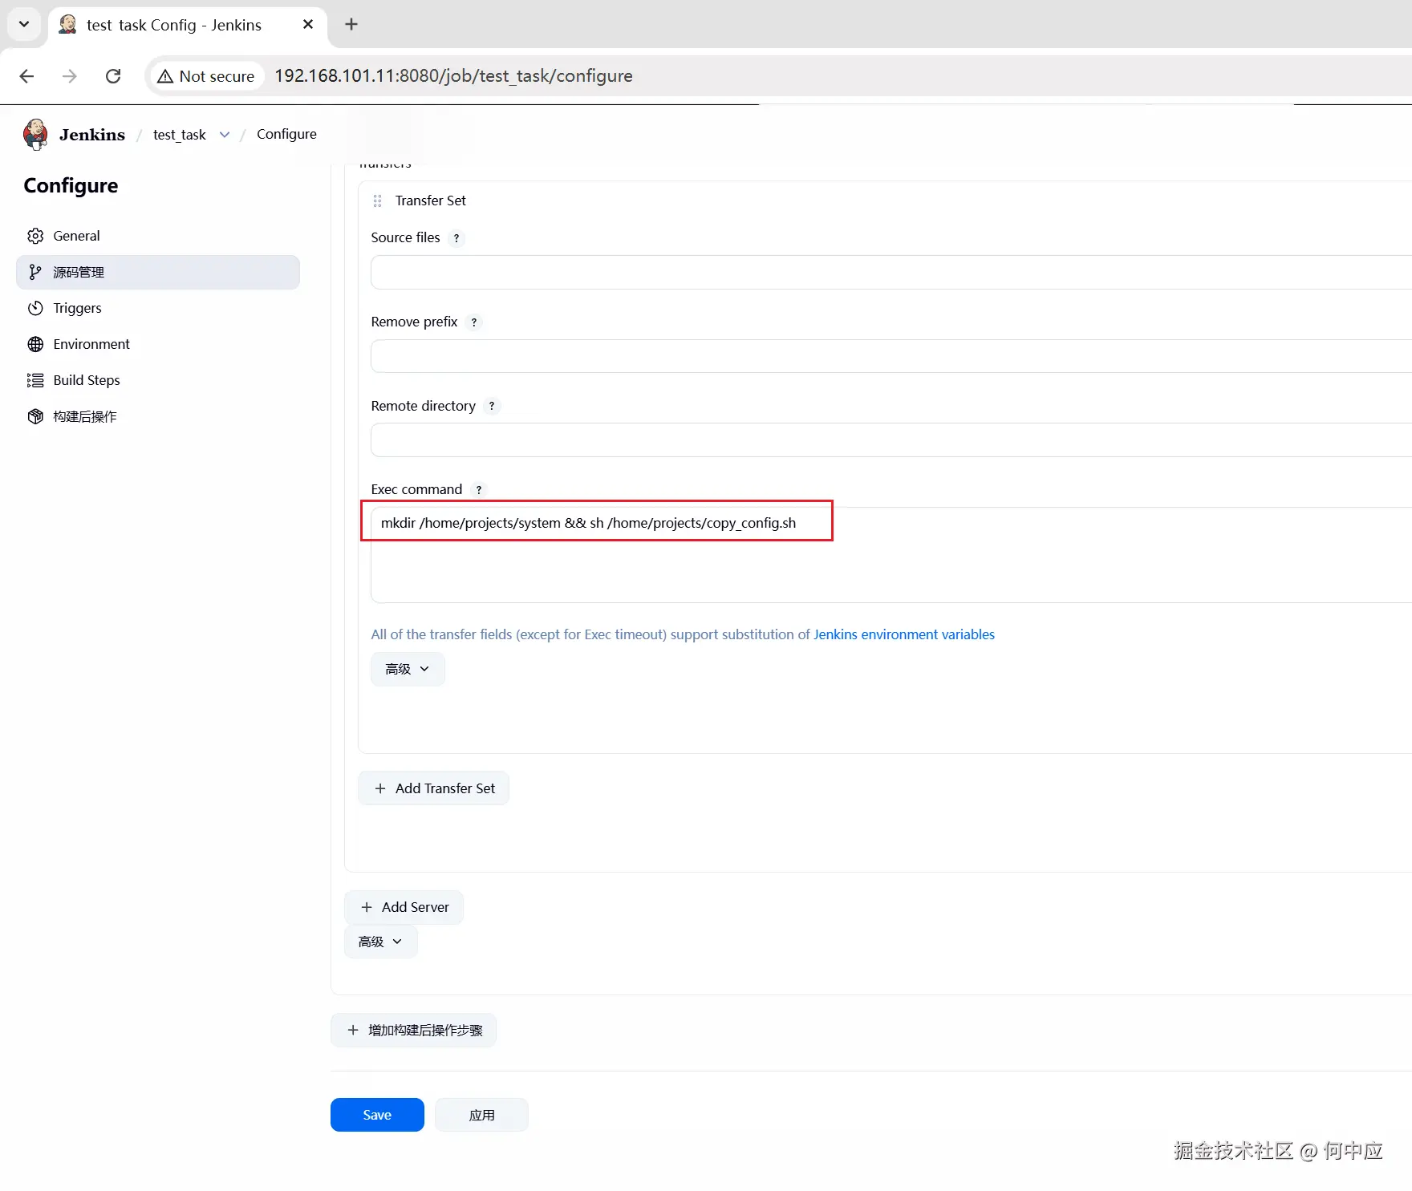1412x1191 pixels.
Task: Select 源码管理 in the sidebar
Action: click(x=158, y=272)
